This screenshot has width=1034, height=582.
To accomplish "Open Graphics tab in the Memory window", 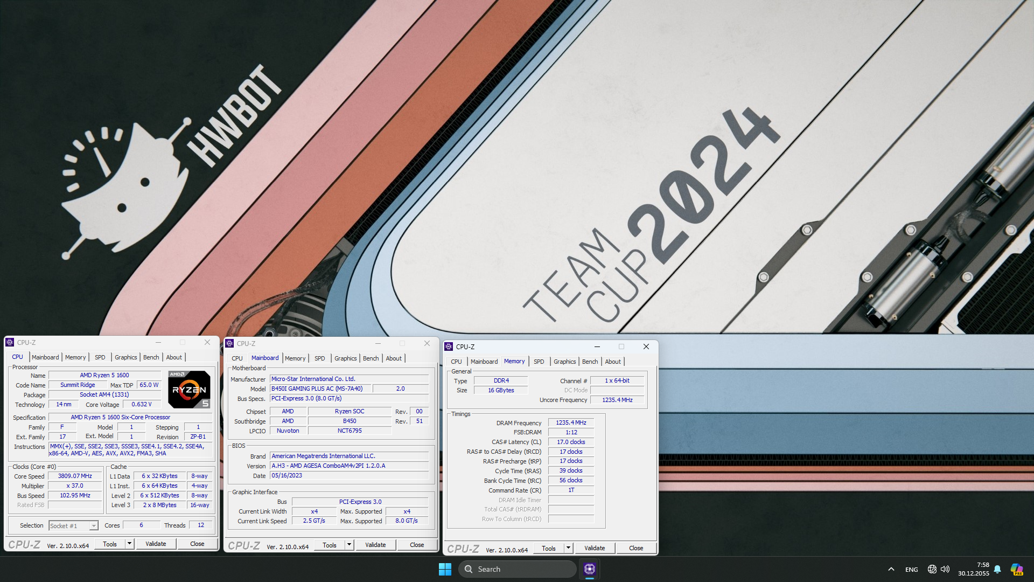I will click(x=565, y=362).
